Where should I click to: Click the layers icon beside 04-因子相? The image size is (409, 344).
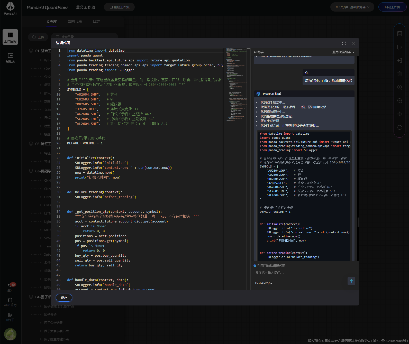31,297
